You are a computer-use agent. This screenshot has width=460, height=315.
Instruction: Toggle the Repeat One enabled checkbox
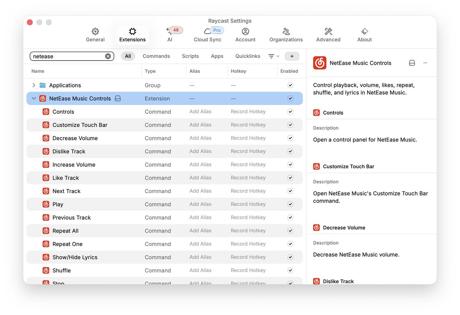[x=290, y=244]
